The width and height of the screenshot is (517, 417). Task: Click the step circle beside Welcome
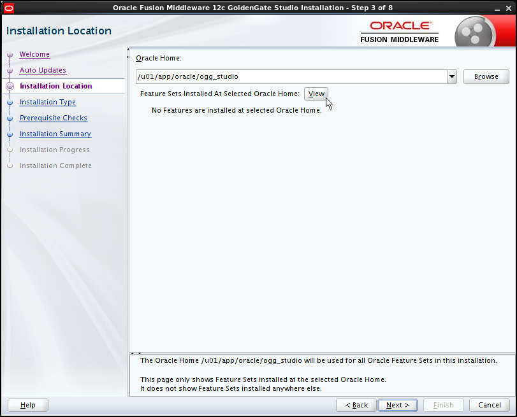[9, 54]
